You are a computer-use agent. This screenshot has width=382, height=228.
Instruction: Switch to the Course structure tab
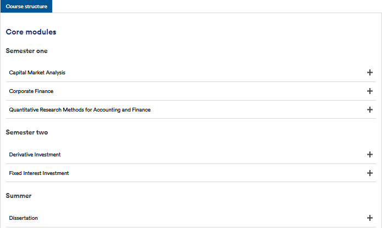[x=26, y=7]
